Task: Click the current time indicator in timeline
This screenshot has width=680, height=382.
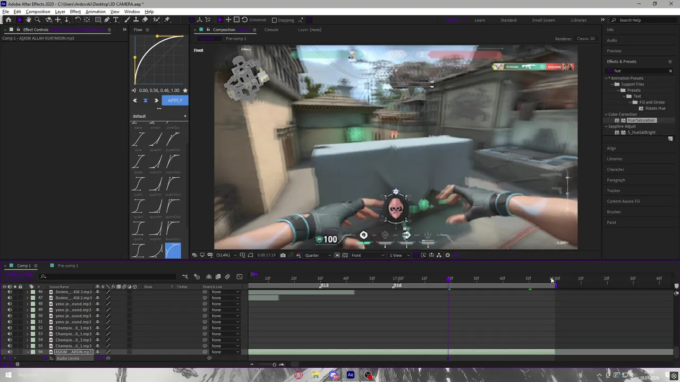Action: pos(449,279)
